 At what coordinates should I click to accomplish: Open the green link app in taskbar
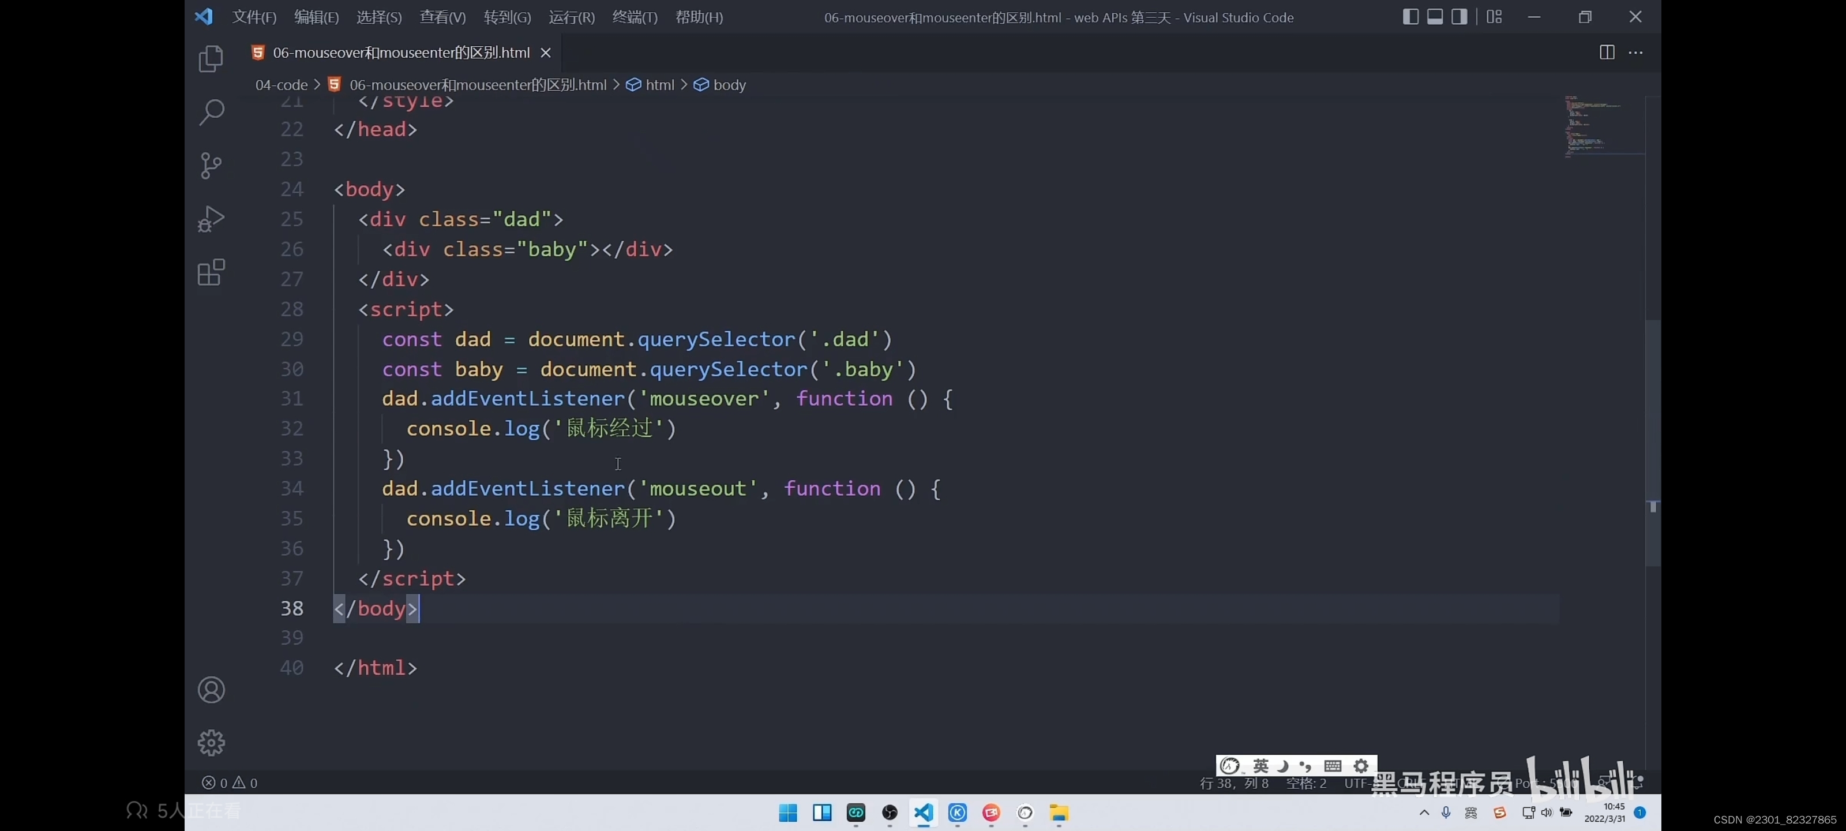point(856,813)
